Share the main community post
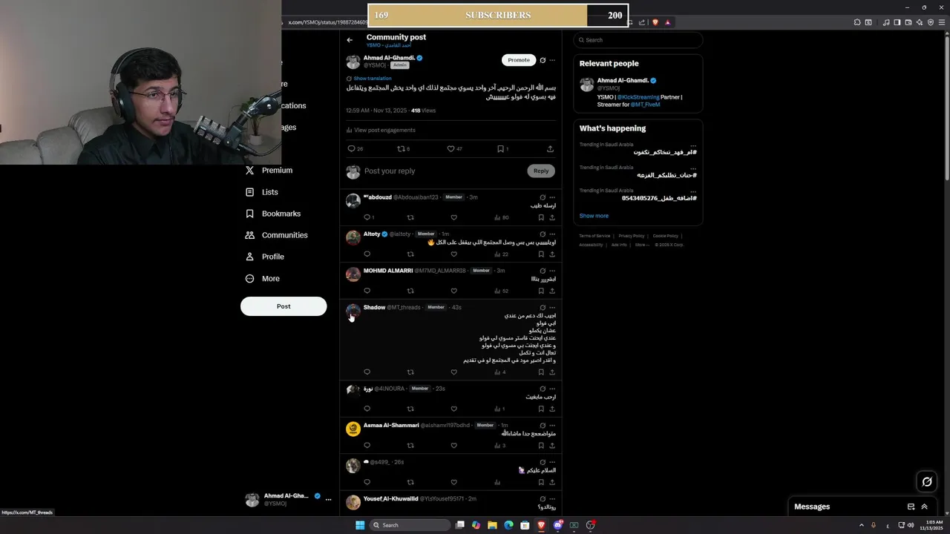This screenshot has width=950, height=534. pyautogui.click(x=550, y=148)
